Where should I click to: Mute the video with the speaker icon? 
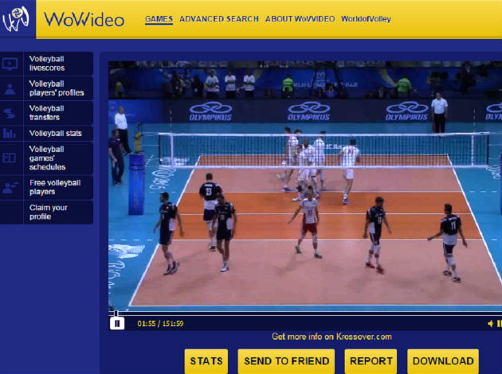click(x=491, y=323)
